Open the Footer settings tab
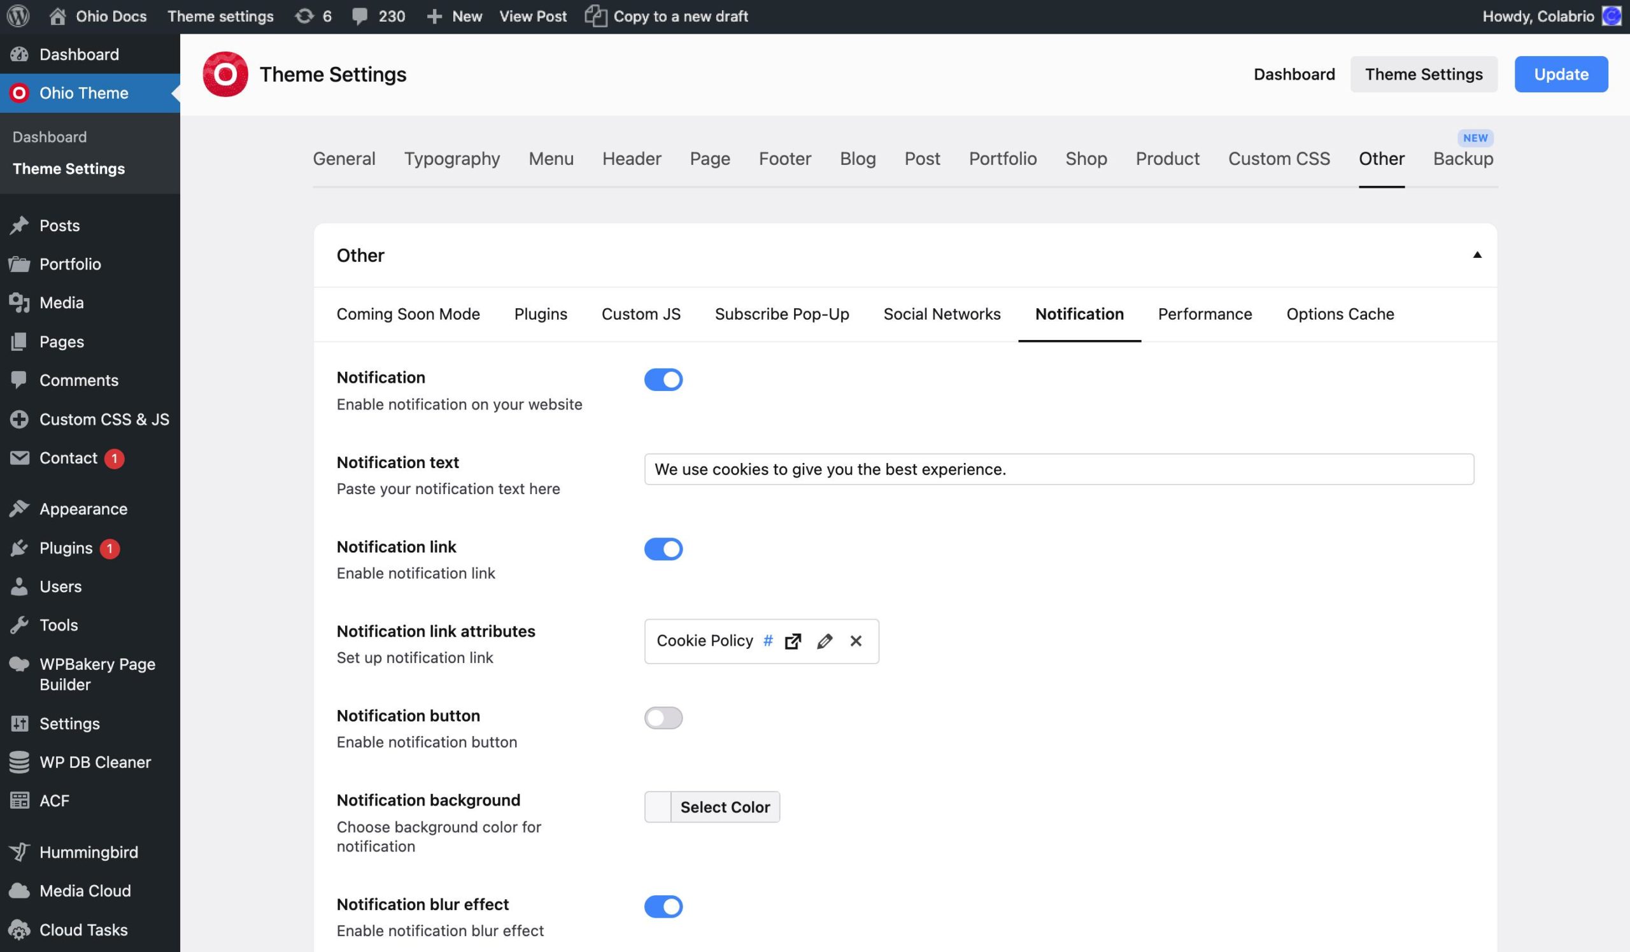This screenshot has width=1630, height=952. tap(784, 159)
